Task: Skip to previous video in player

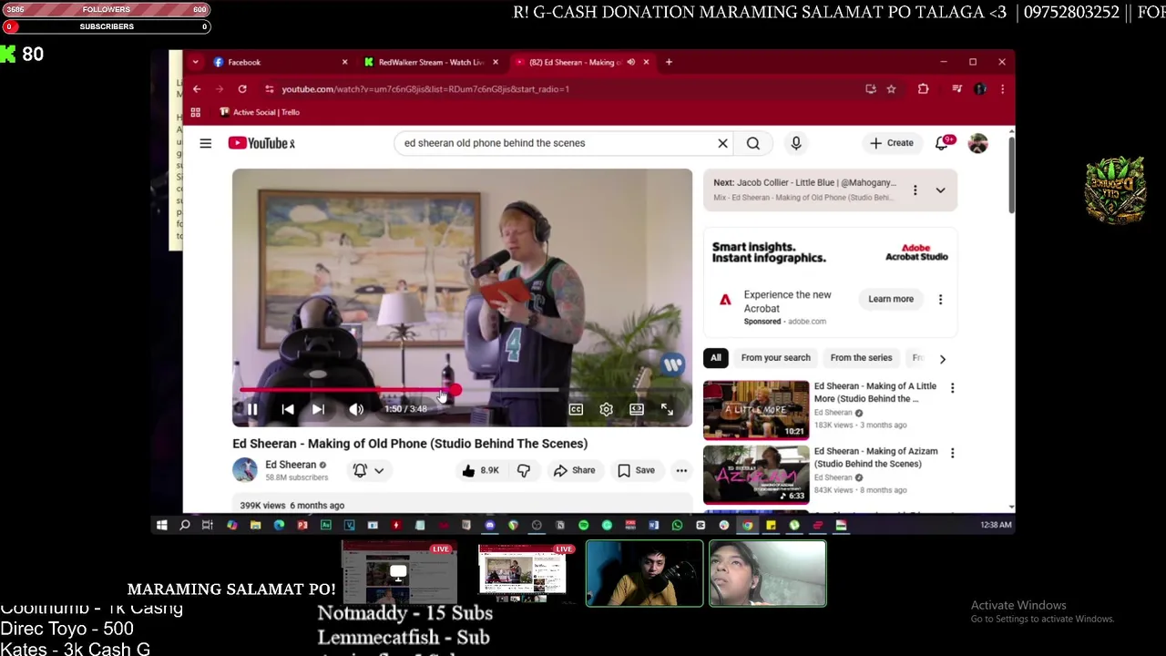Action: [x=287, y=410]
